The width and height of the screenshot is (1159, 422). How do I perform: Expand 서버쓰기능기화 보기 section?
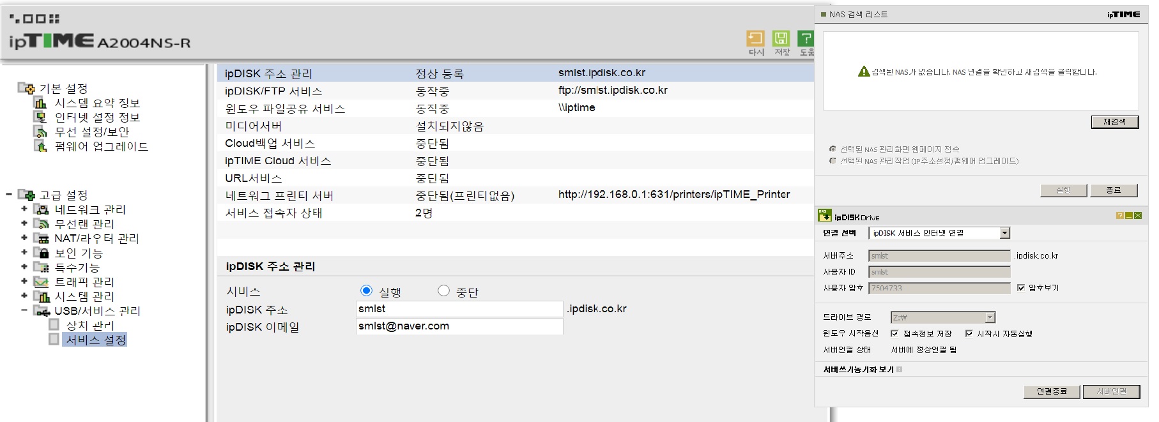900,369
